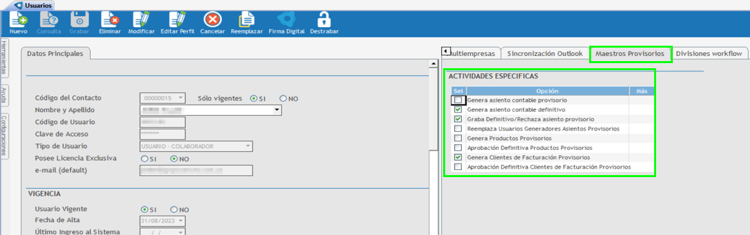The width and height of the screenshot is (750, 235).
Task: Click the e-mail (default) field
Action: tap(196, 171)
